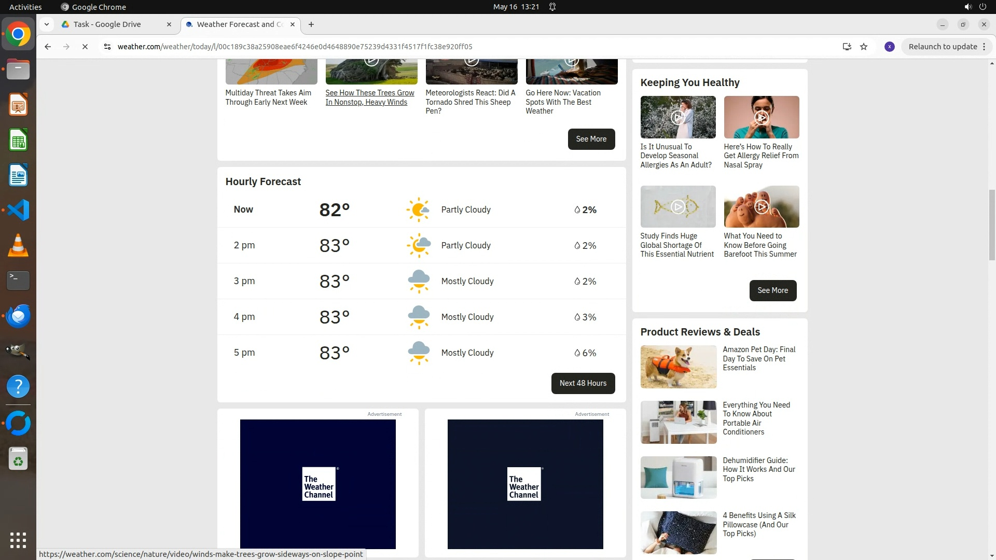Launch Visual Studio Code from dock
Viewport: 996px width, 560px height.
pos(18,210)
